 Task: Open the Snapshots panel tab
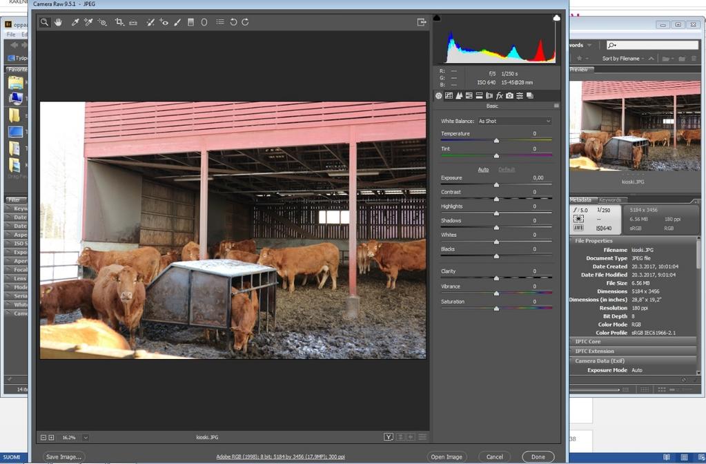(x=530, y=95)
